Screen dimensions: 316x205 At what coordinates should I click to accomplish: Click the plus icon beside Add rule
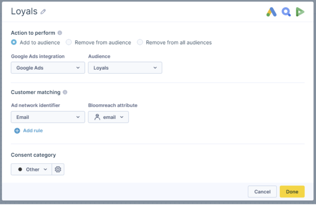(x=17, y=131)
